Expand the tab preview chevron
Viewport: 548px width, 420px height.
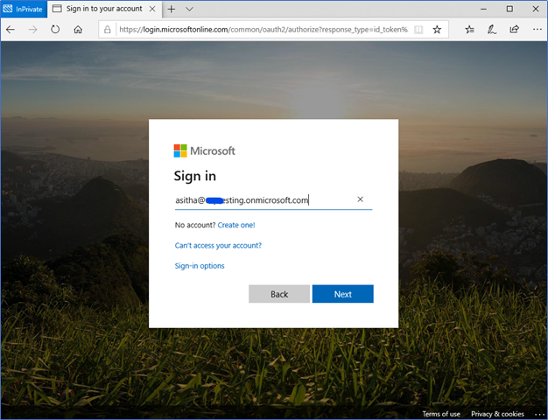point(189,9)
